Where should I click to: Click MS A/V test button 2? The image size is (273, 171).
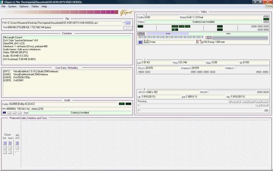(x=17, y=148)
